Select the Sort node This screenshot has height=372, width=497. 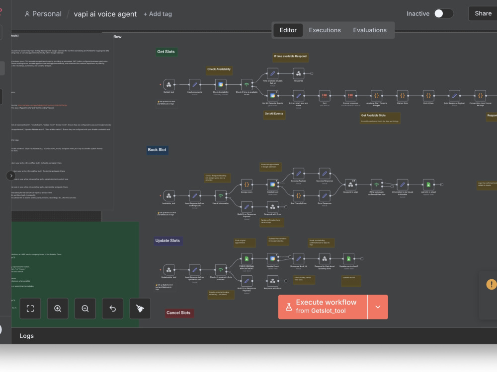point(325,96)
